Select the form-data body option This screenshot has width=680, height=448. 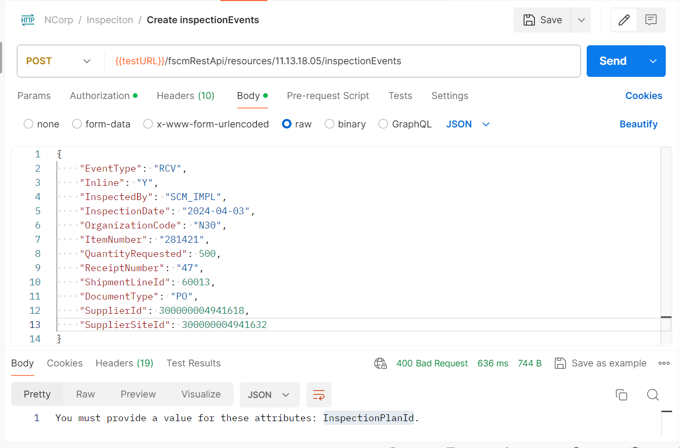(x=75, y=124)
